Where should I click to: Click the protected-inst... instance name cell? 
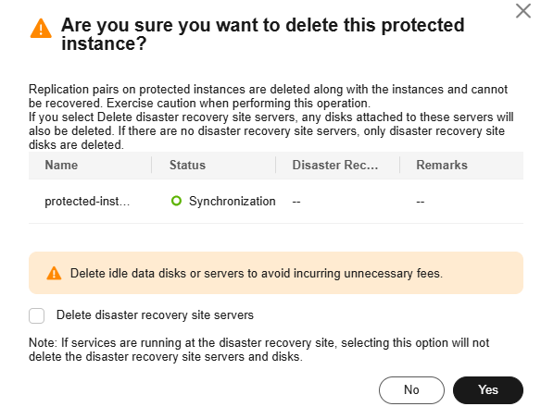point(87,202)
